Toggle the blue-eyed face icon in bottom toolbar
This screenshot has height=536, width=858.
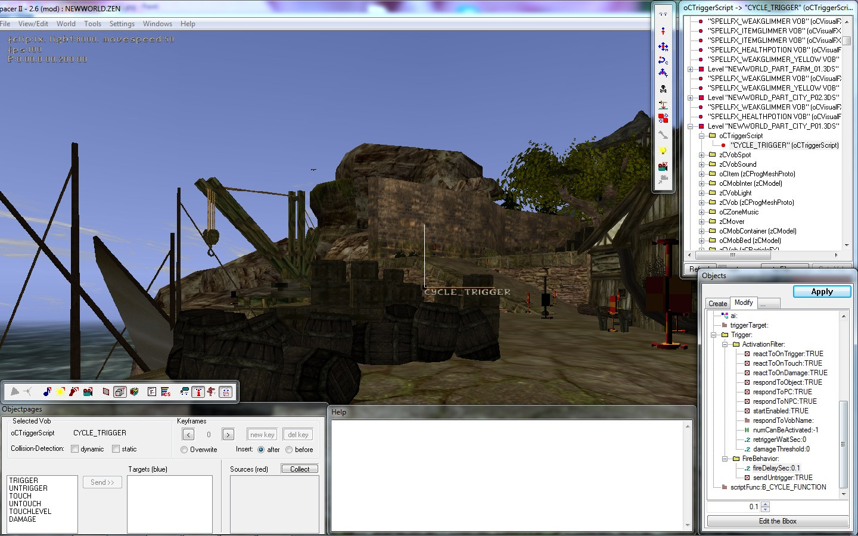[x=226, y=391]
